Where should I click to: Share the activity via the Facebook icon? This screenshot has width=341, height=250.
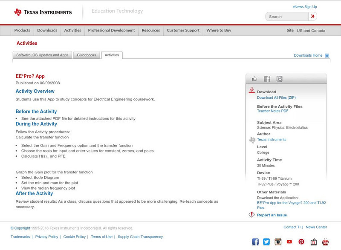[267, 79]
